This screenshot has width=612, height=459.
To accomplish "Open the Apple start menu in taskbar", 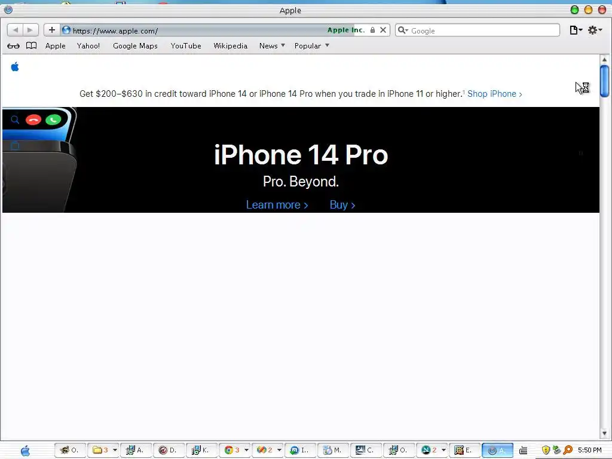I will 25,451.
